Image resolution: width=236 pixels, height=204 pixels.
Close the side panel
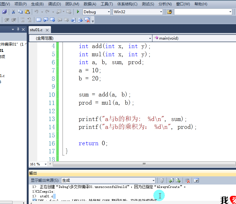(x=23, y=30)
